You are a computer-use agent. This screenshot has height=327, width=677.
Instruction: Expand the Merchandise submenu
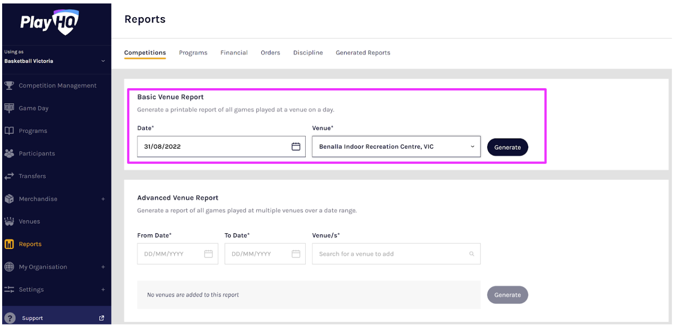tap(103, 199)
